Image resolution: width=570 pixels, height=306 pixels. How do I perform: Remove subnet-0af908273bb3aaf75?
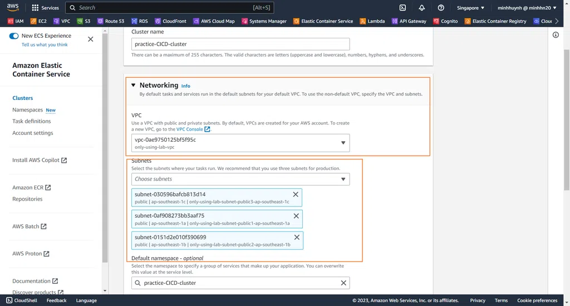tap(296, 215)
